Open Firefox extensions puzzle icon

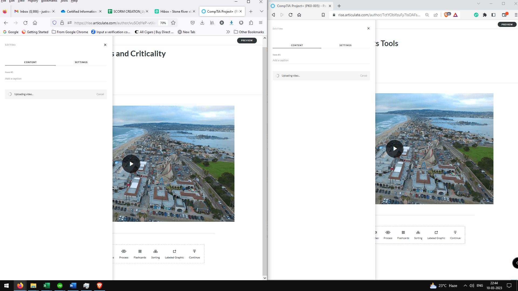[251, 23]
